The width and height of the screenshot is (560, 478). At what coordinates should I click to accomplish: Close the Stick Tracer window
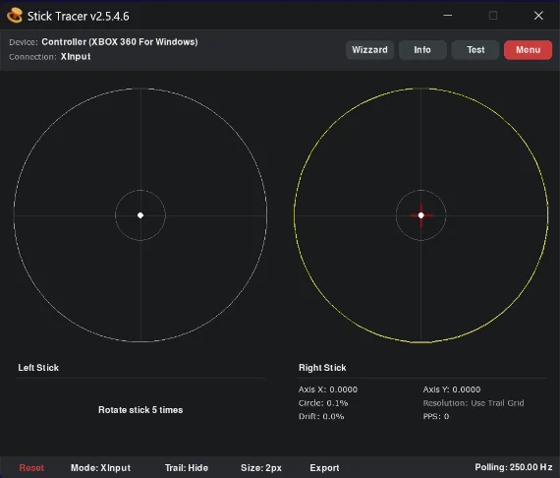point(538,16)
